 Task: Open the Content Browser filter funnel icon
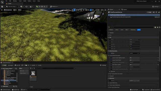31,68
